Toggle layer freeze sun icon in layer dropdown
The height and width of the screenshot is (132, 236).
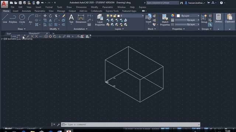[x=111, y=16]
